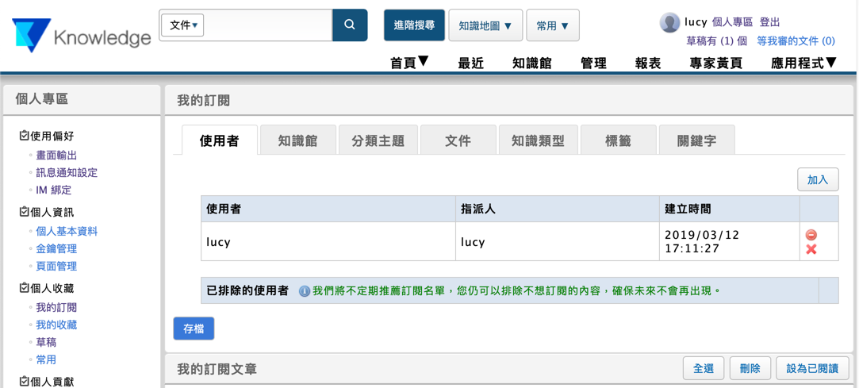This screenshot has width=859, height=388.
Task: Click the red minus exclude icon for lucy
Action: click(x=811, y=235)
